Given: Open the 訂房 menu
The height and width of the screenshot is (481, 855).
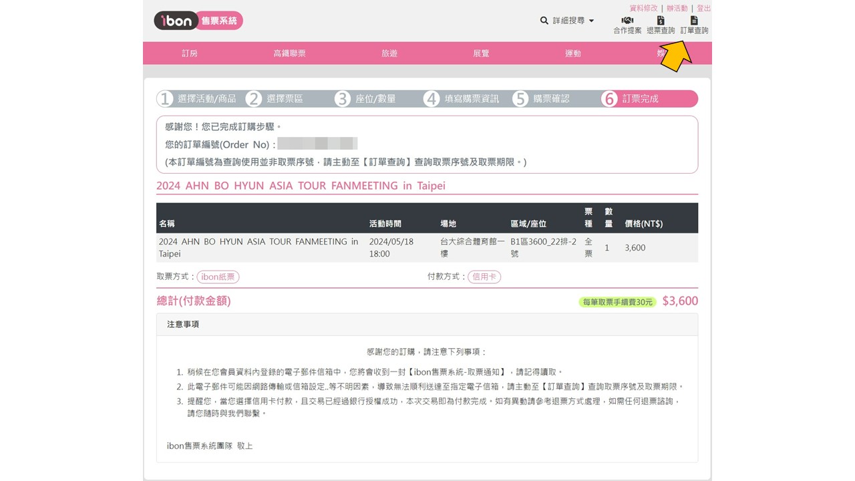Looking at the screenshot, I should (x=190, y=53).
